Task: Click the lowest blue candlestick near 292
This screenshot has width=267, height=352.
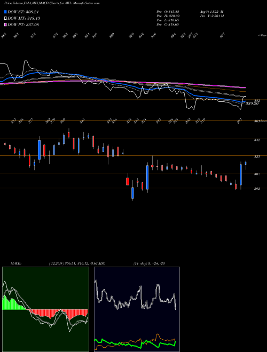Action: click(x=132, y=193)
